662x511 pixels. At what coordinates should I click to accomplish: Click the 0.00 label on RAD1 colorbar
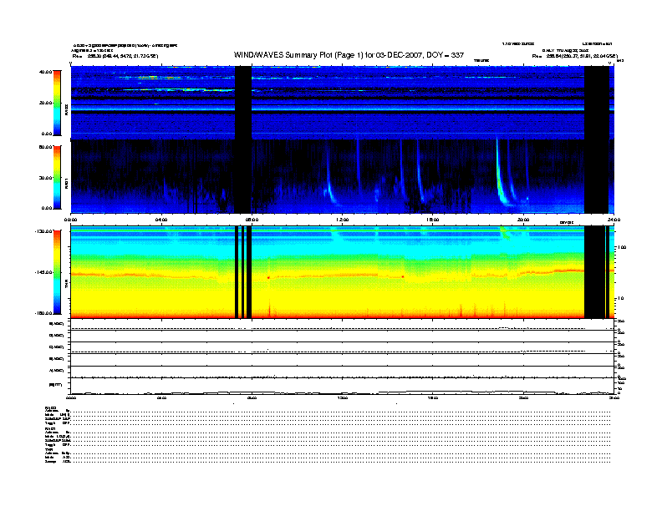coord(47,208)
